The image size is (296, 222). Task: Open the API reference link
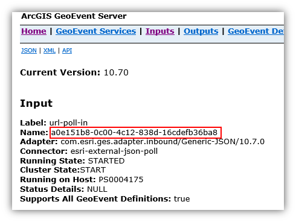67,51
